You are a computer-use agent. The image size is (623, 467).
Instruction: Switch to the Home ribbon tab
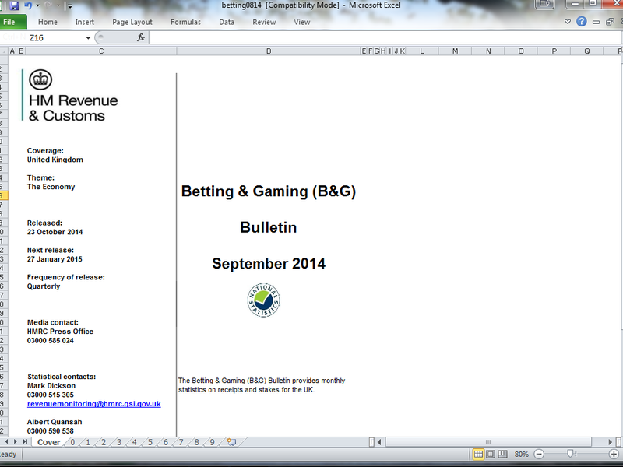[x=48, y=23]
